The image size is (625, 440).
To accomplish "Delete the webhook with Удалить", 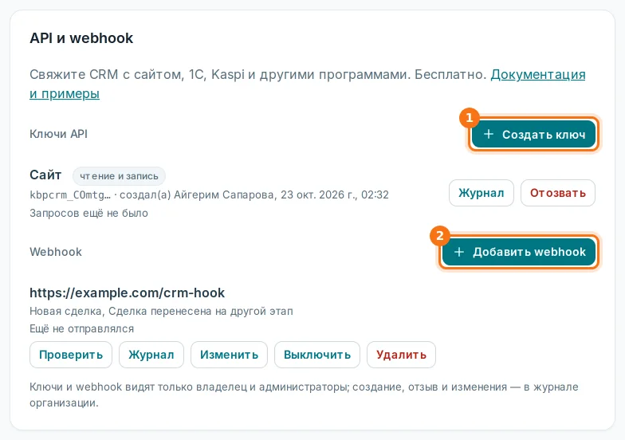I will [x=402, y=355].
